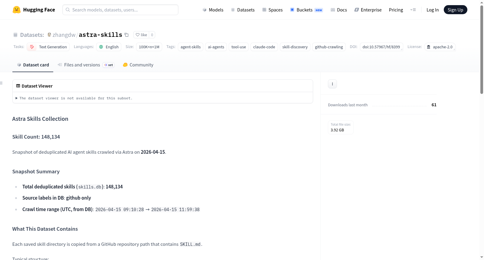Click the astra-skills dataset title link

pos(100,35)
